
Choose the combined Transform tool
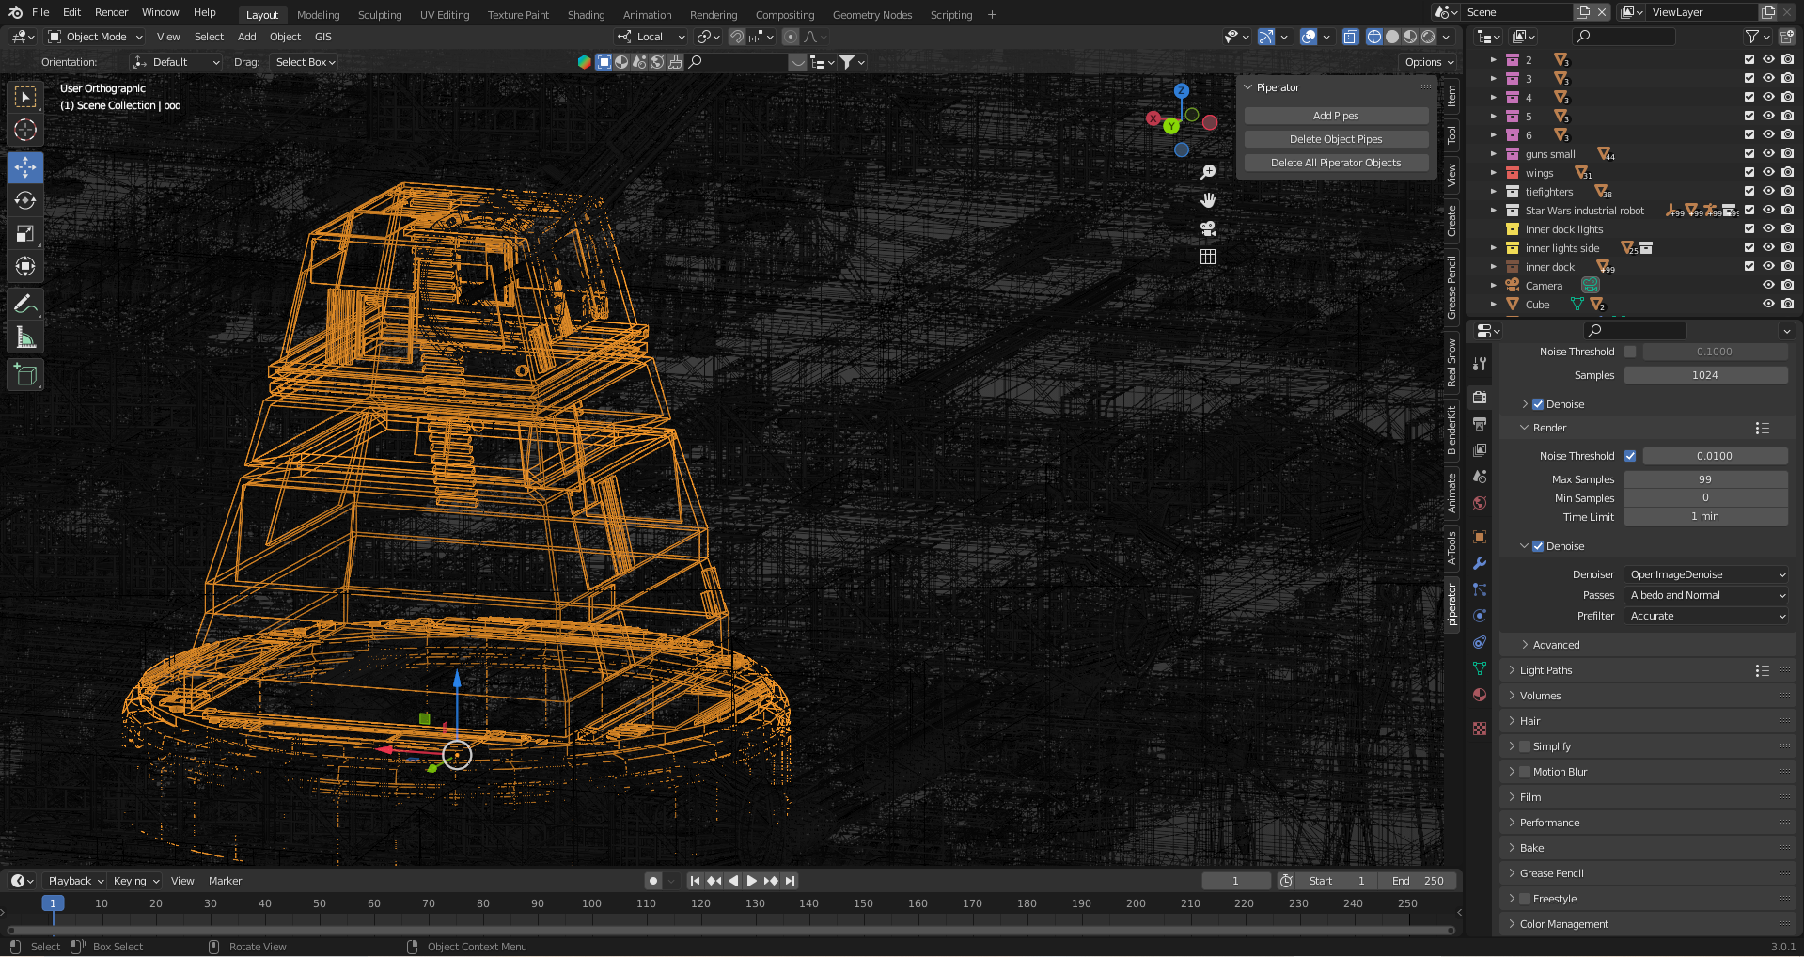tap(25, 266)
